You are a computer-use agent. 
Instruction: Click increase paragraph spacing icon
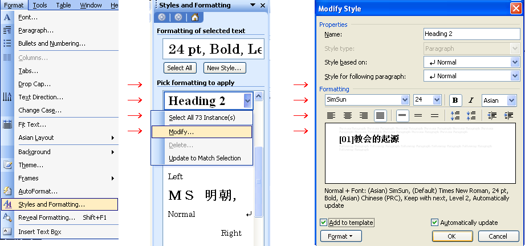point(455,116)
